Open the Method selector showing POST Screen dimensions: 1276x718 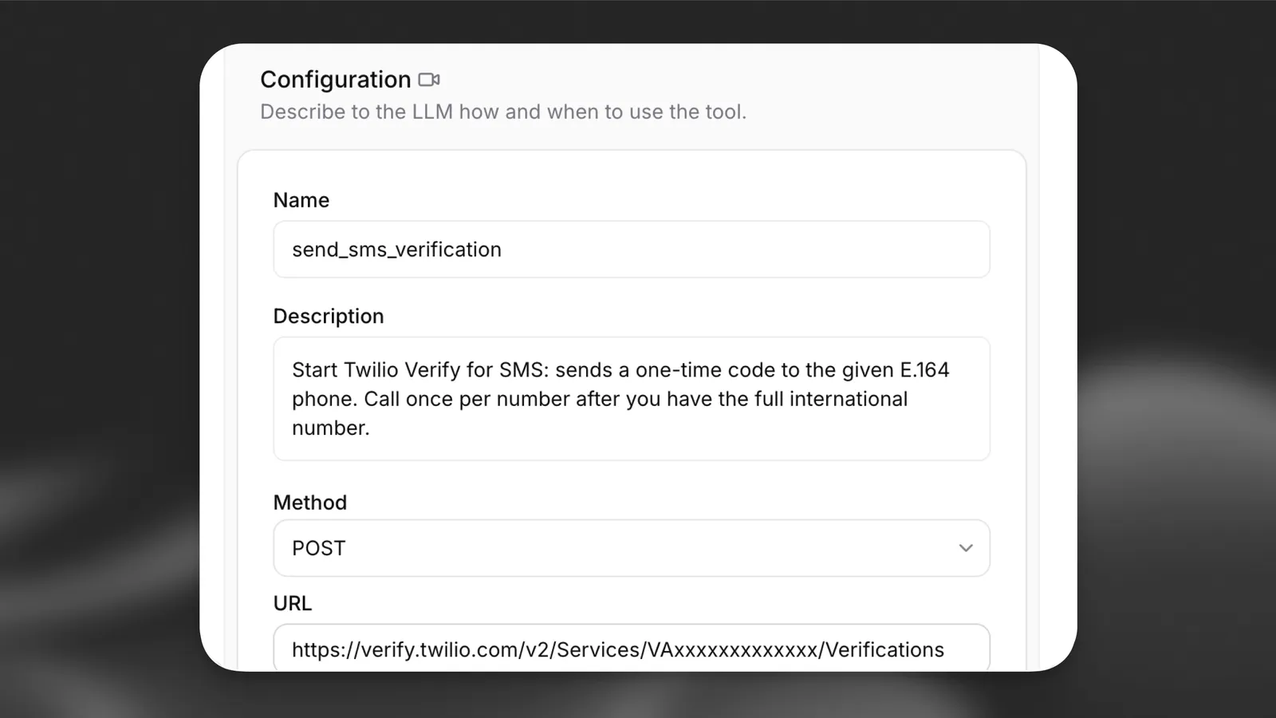click(632, 548)
